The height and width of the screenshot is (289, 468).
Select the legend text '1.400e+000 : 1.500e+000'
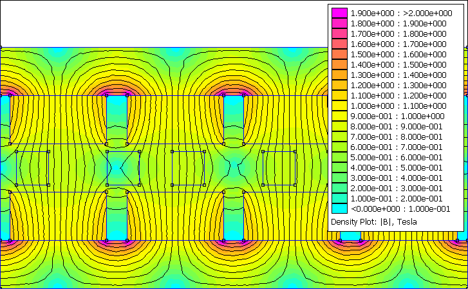(398, 64)
